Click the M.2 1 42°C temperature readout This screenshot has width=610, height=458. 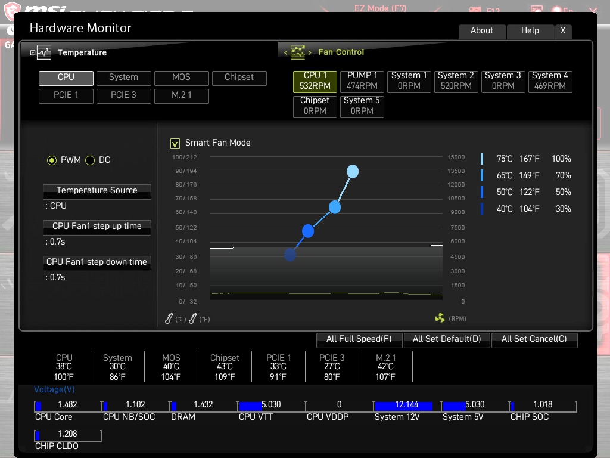coord(385,367)
